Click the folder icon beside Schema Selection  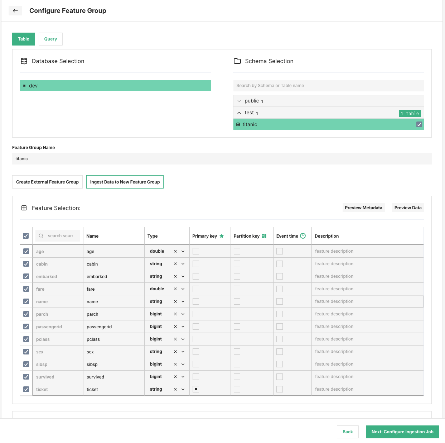point(237,61)
